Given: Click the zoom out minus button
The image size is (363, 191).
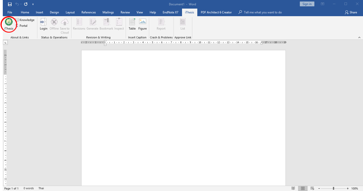Looking at the screenshot, I should (319, 188).
